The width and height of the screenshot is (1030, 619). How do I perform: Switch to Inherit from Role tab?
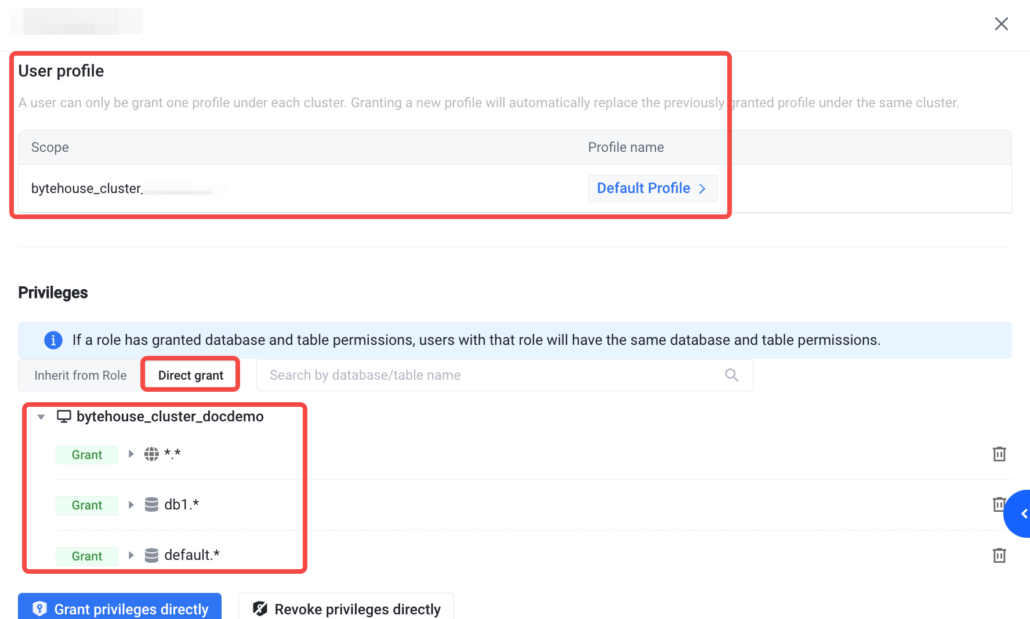[81, 375]
